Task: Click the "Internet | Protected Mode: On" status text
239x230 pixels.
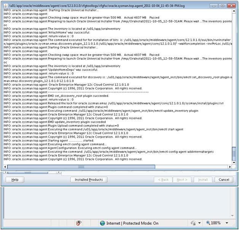Action: [132, 223]
